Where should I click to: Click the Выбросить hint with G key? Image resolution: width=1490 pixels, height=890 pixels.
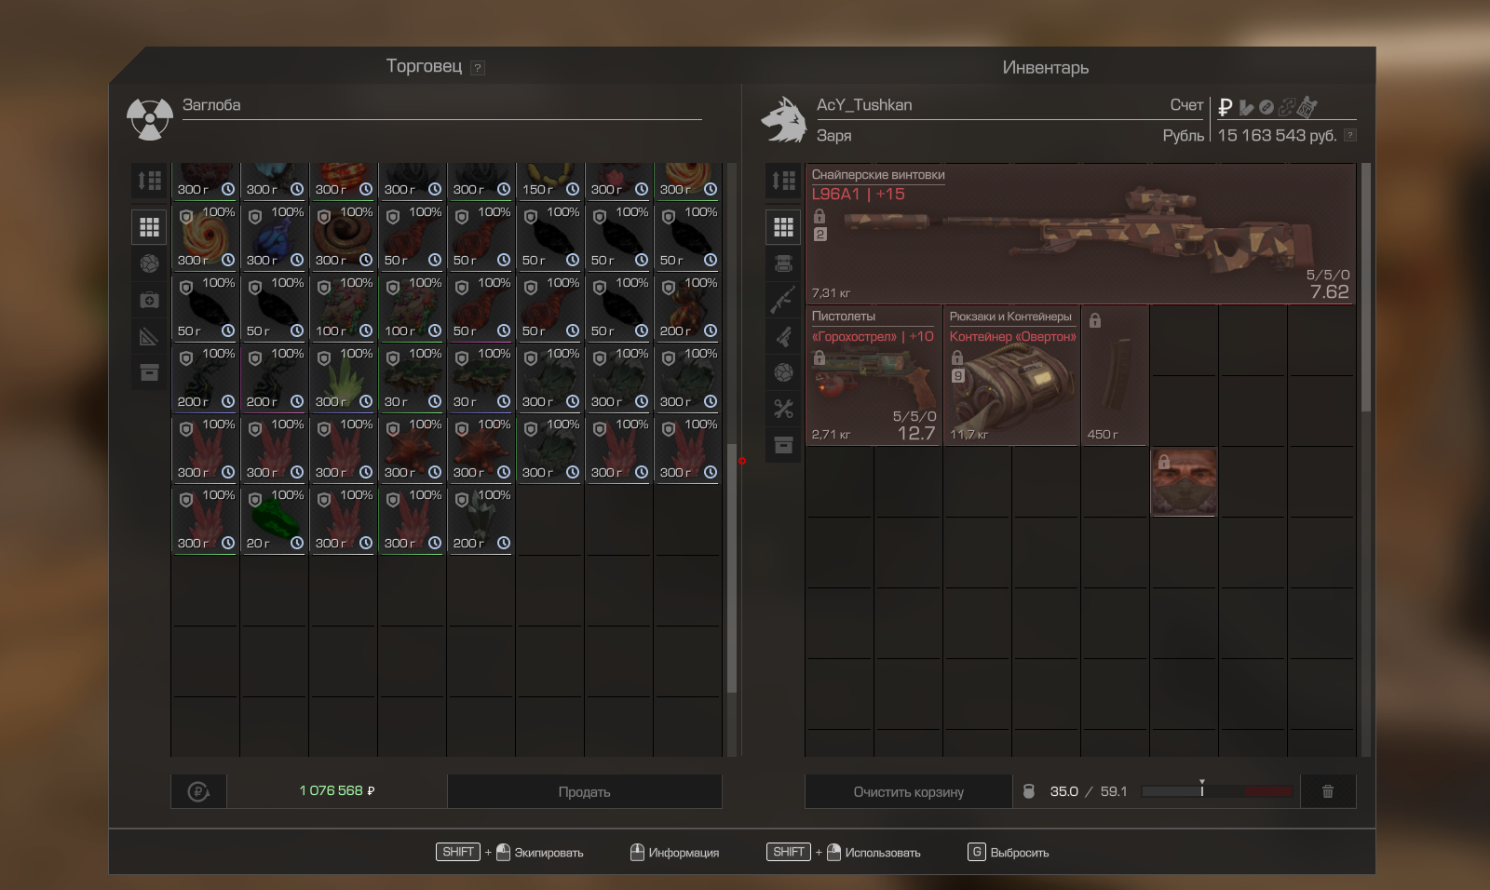click(1009, 852)
